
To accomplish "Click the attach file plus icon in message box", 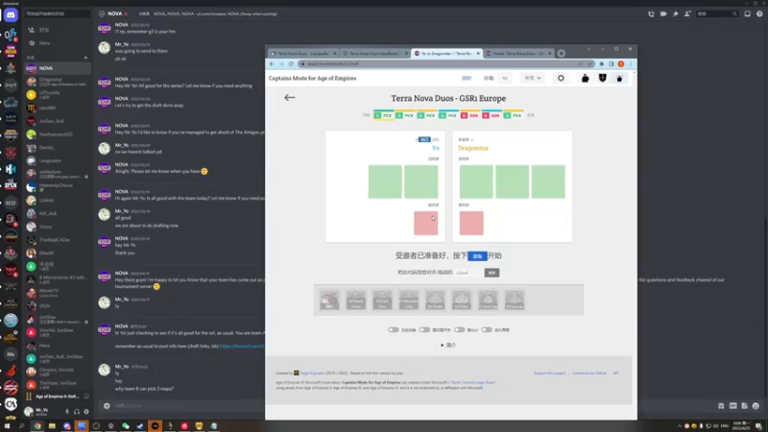I will (107, 405).
